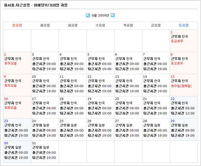Viewport: 201px width, 166px height.
Task: Click the date number 31
Action: pyautogui.click(x=34, y=143)
